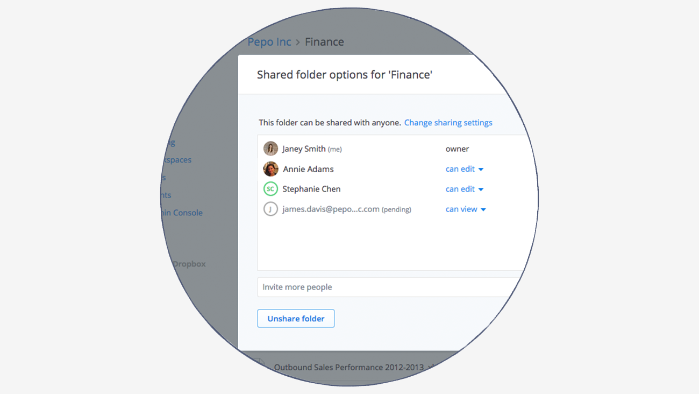
Task: Select the Annie Adams name entry
Action: 308,169
